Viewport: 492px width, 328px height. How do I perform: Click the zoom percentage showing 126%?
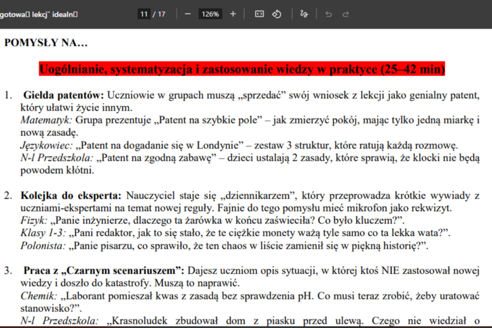(x=210, y=14)
